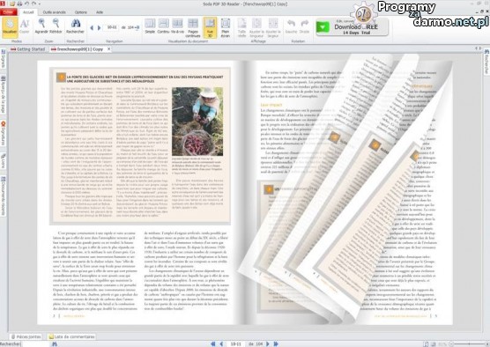Switch to Pages continues view
The width and height of the screenshot is (490, 347).
click(193, 27)
